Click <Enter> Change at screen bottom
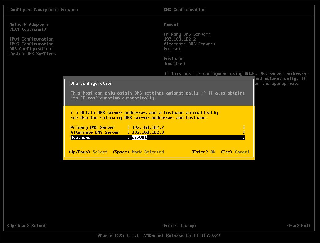This screenshot has height=243, width=320. tap(179, 226)
